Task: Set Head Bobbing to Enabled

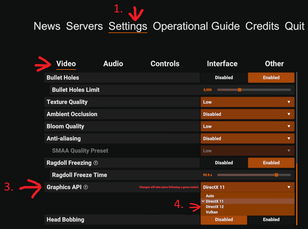Action: [x=271, y=220]
